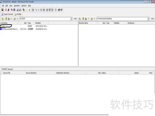Open favorites icon in the remote pane toolbar

(x=80, y=19)
